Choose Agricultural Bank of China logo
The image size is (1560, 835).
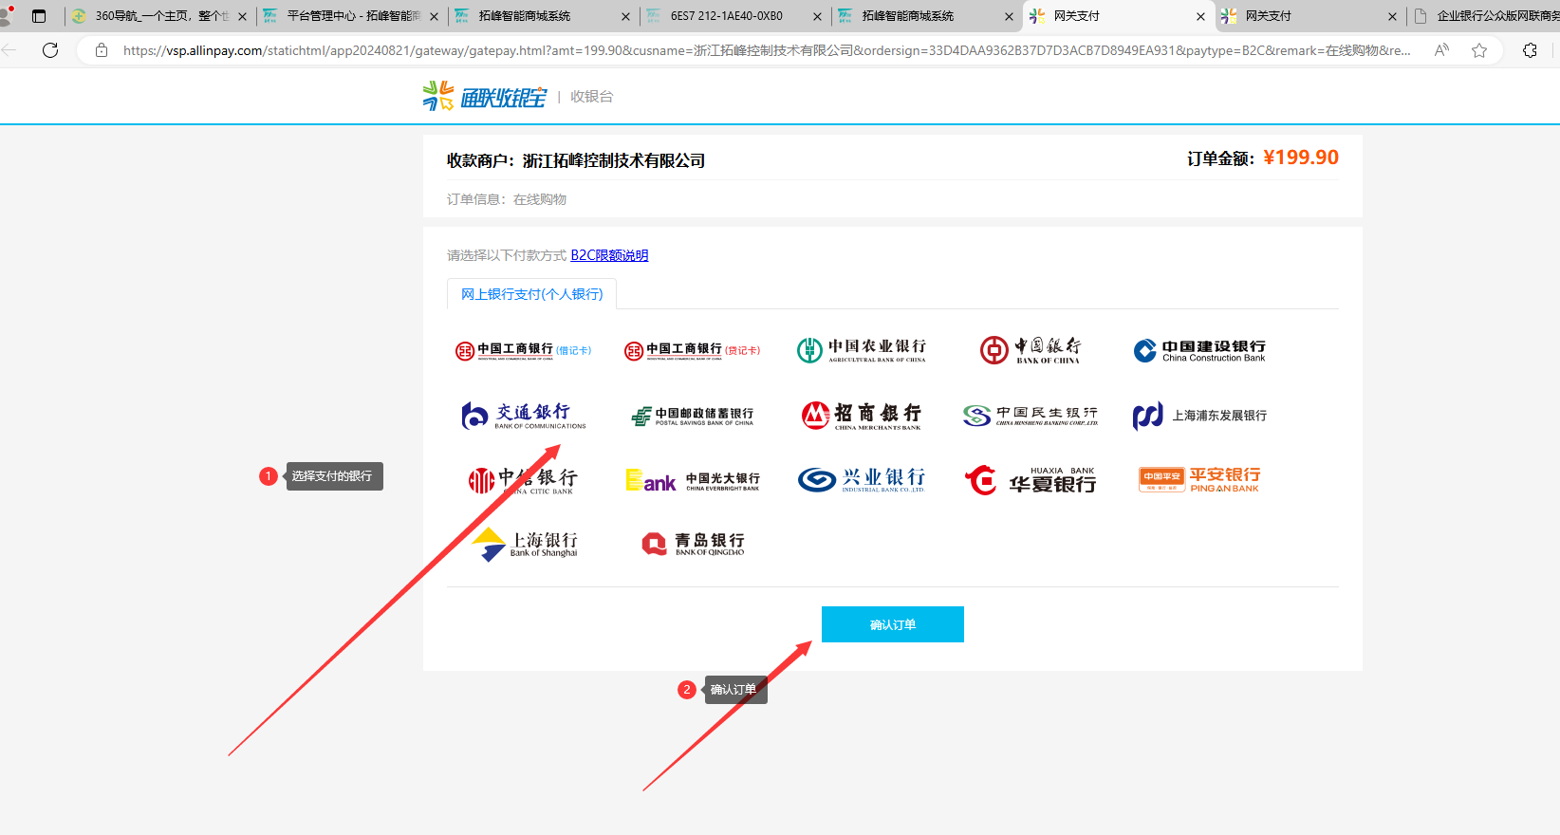click(x=862, y=350)
